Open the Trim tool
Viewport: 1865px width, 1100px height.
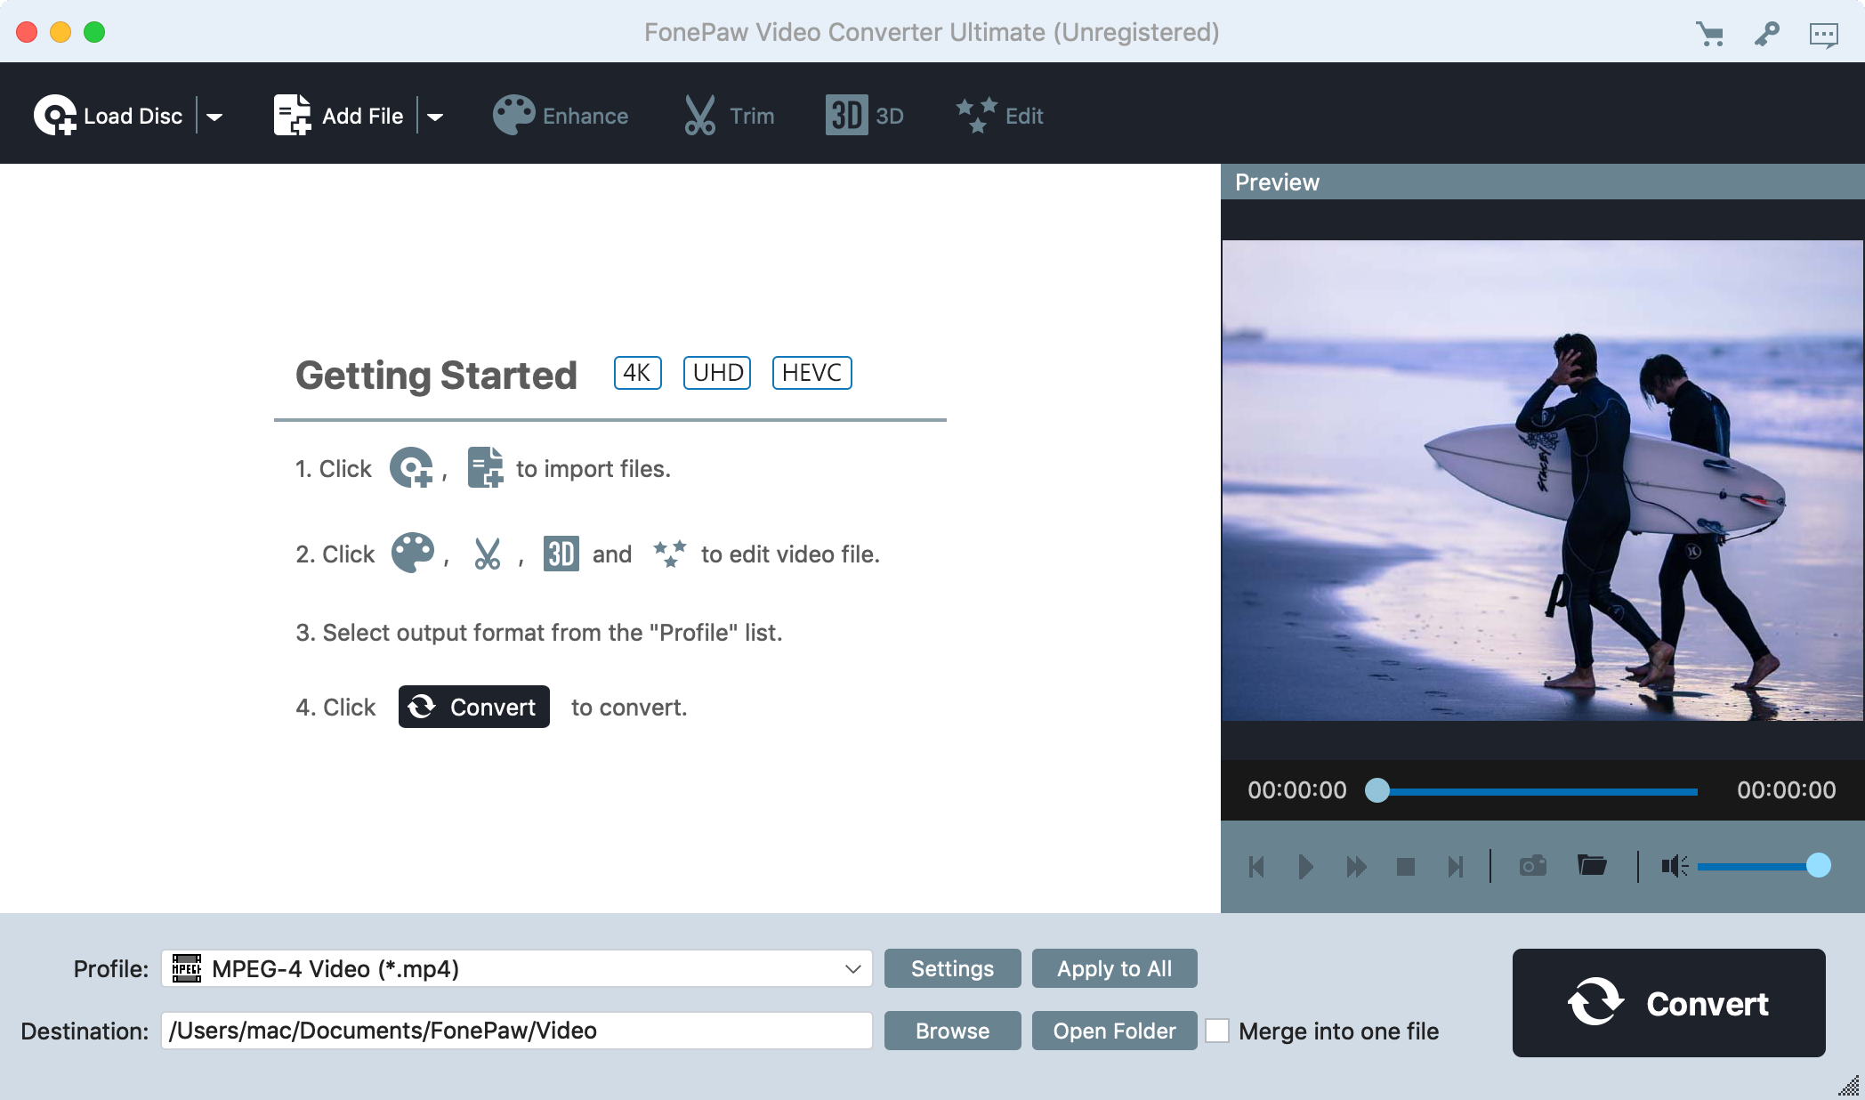(x=729, y=115)
